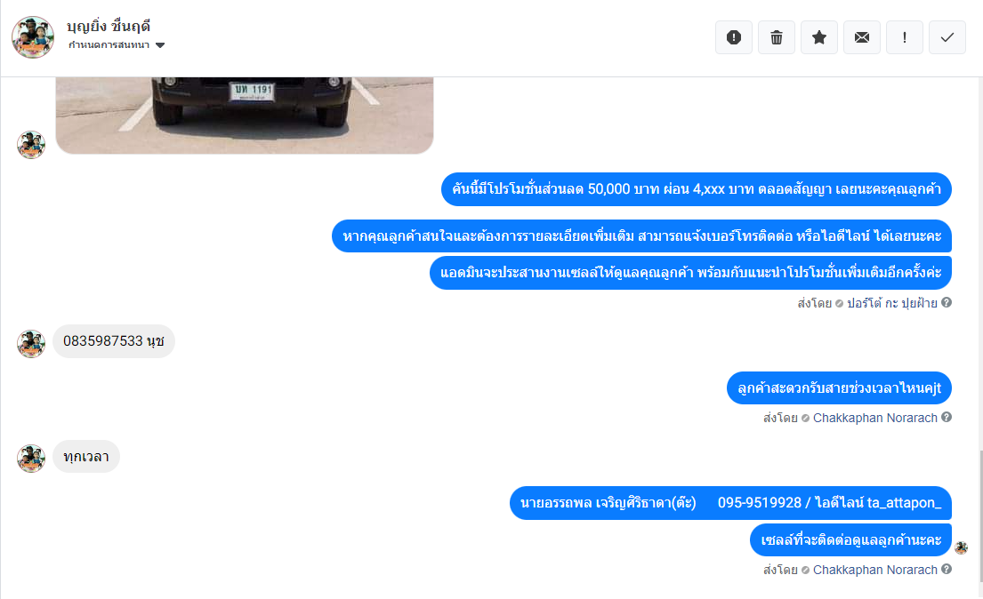983x599 pixels.
Task: Click the small seen-by avatar beside last message
Action: tap(961, 548)
